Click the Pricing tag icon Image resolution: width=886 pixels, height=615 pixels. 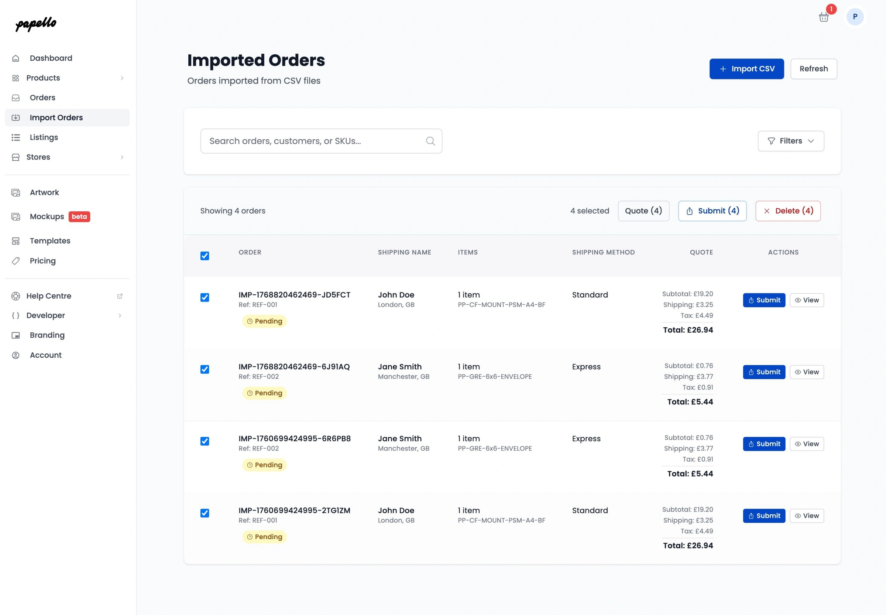(x=16, y=261)
